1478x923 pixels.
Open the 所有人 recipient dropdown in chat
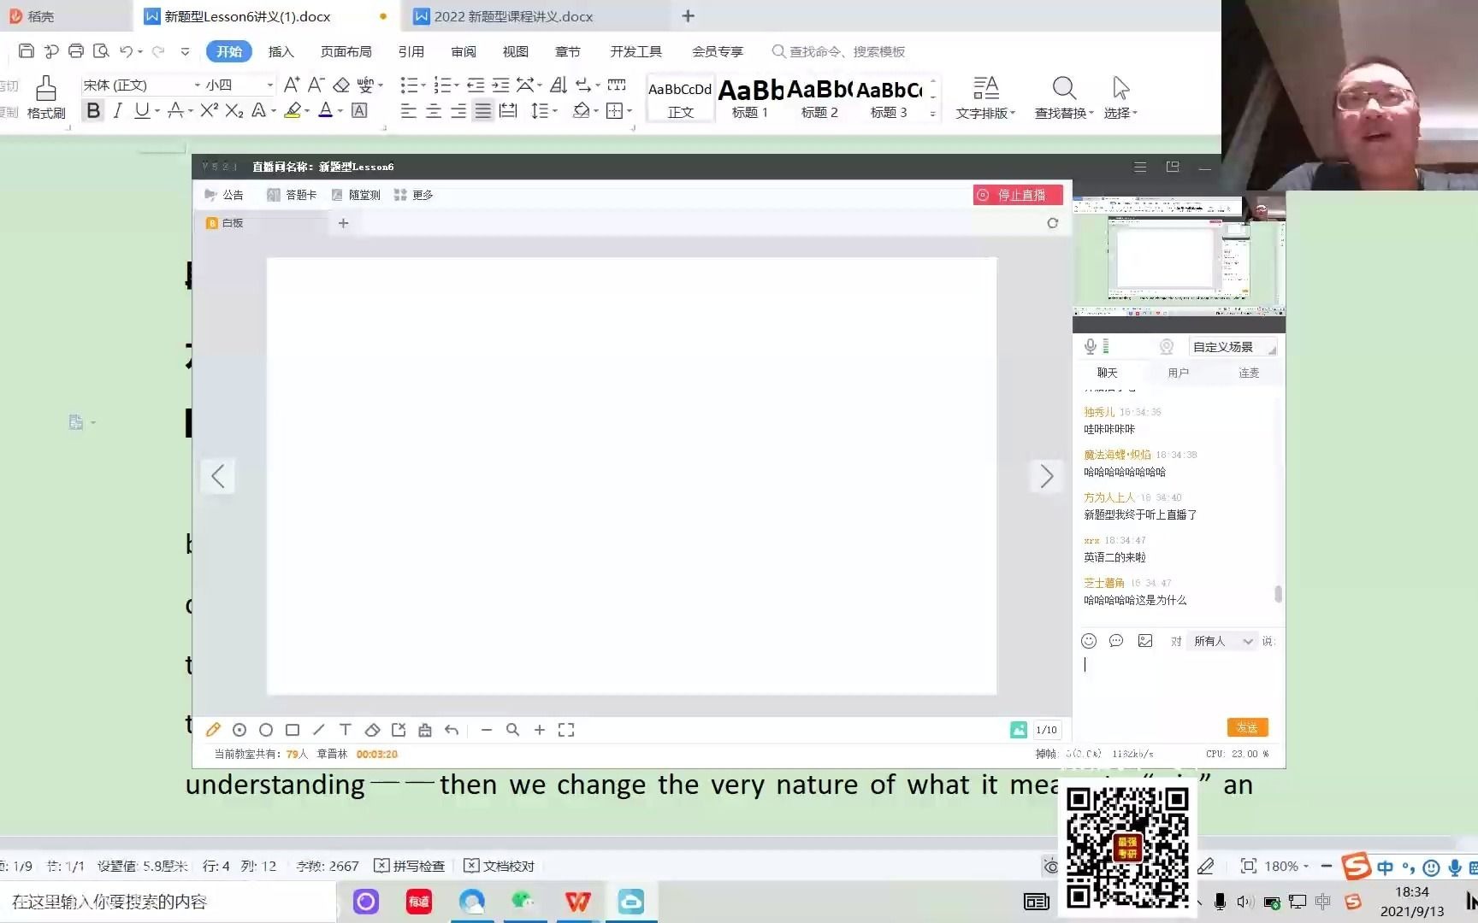pos(1223,641)
